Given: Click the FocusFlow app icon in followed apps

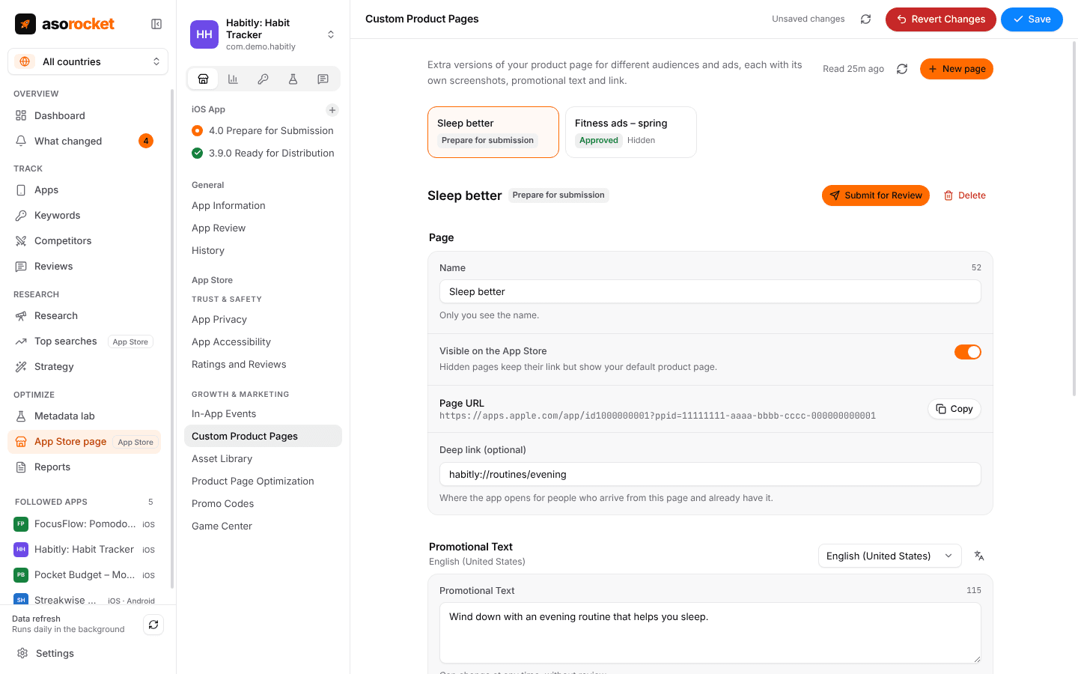Looking at the screenshot, I should pos(21,524).
